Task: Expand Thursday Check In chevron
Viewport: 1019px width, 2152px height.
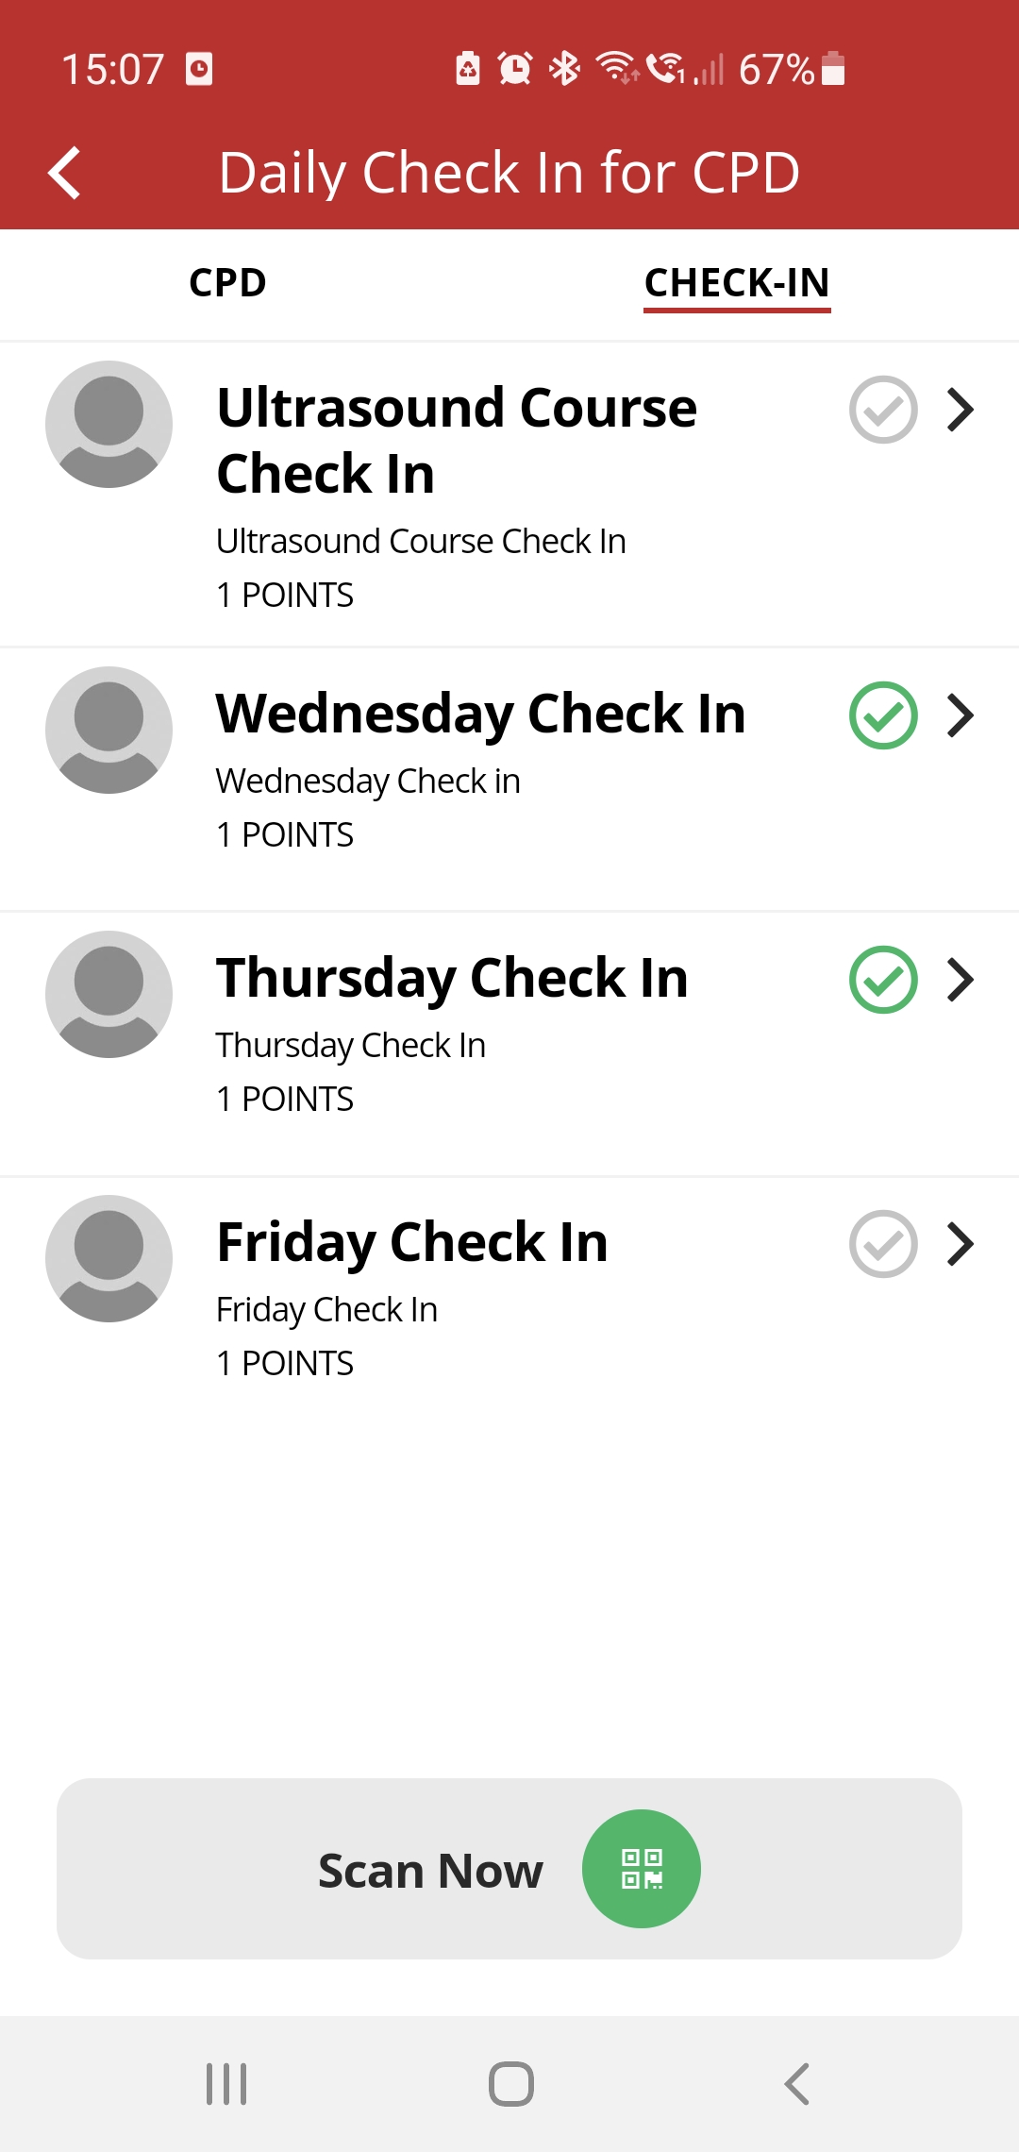Action: [961, 980]
